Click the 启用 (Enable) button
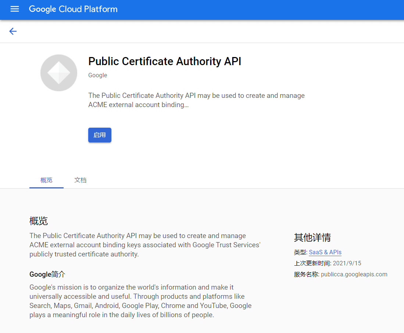 pyautogui.click(x=100, y=135)
